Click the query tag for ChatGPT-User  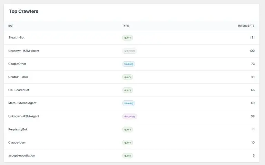tap(128, 77)
